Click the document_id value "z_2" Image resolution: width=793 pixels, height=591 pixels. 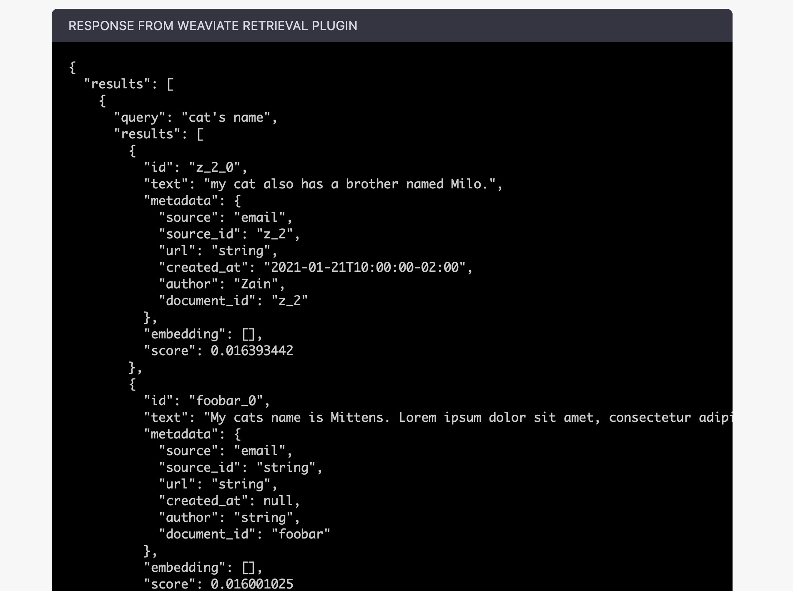click(x=289, y=301)
